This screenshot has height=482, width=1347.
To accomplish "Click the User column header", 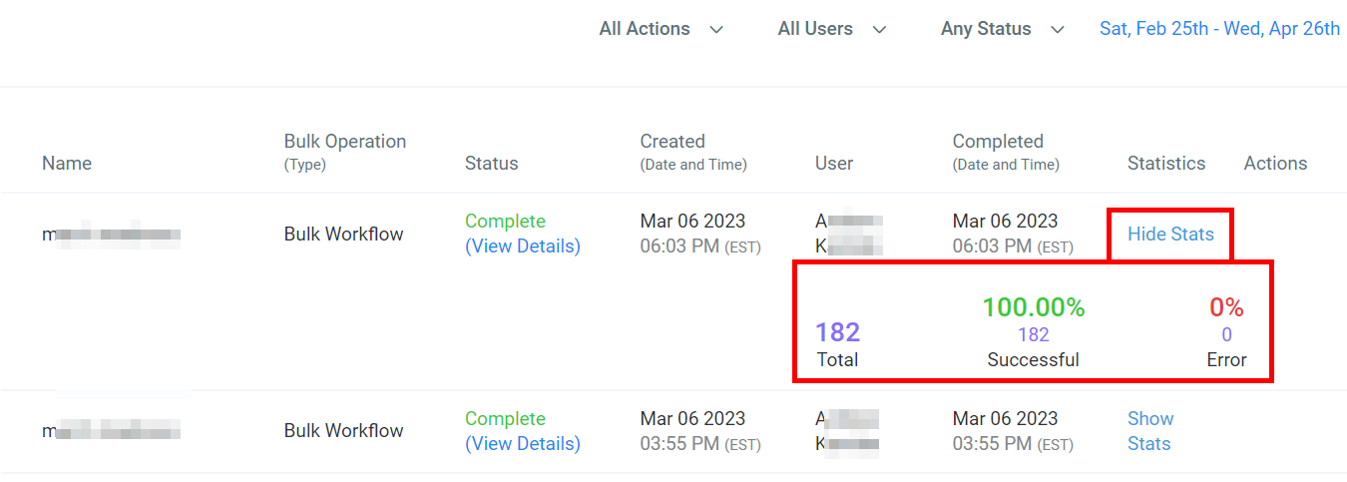I will (x=834, y=164).
